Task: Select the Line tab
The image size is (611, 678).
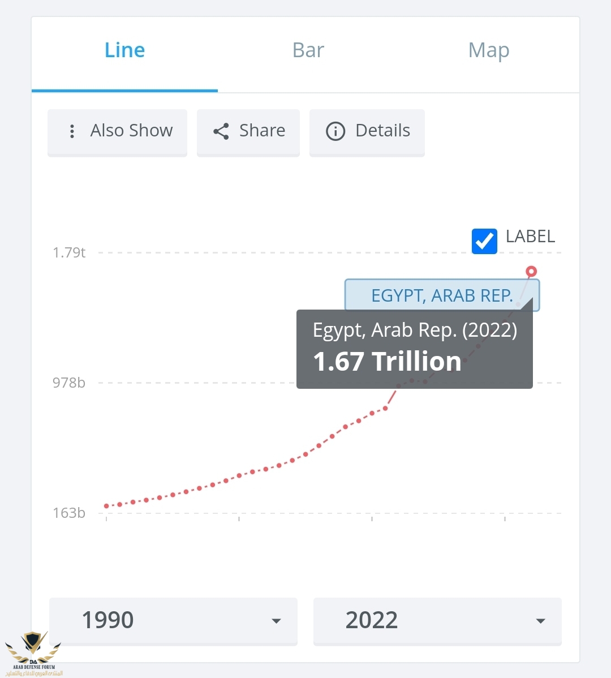Action: pos(124,50)
